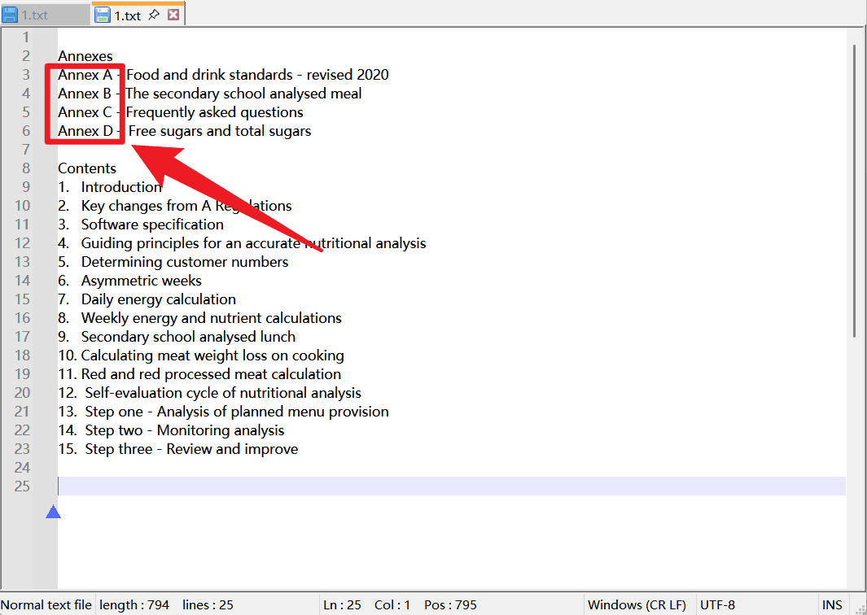Toggle the INS insert mode indicator

point(832,605)
